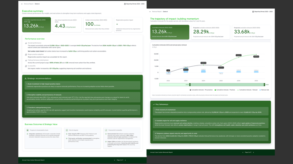The height and width of the screenshot is (164, 293).
Task: Click Key takeaways header icon
Action: pyautogui.click(x=154, y=105)
